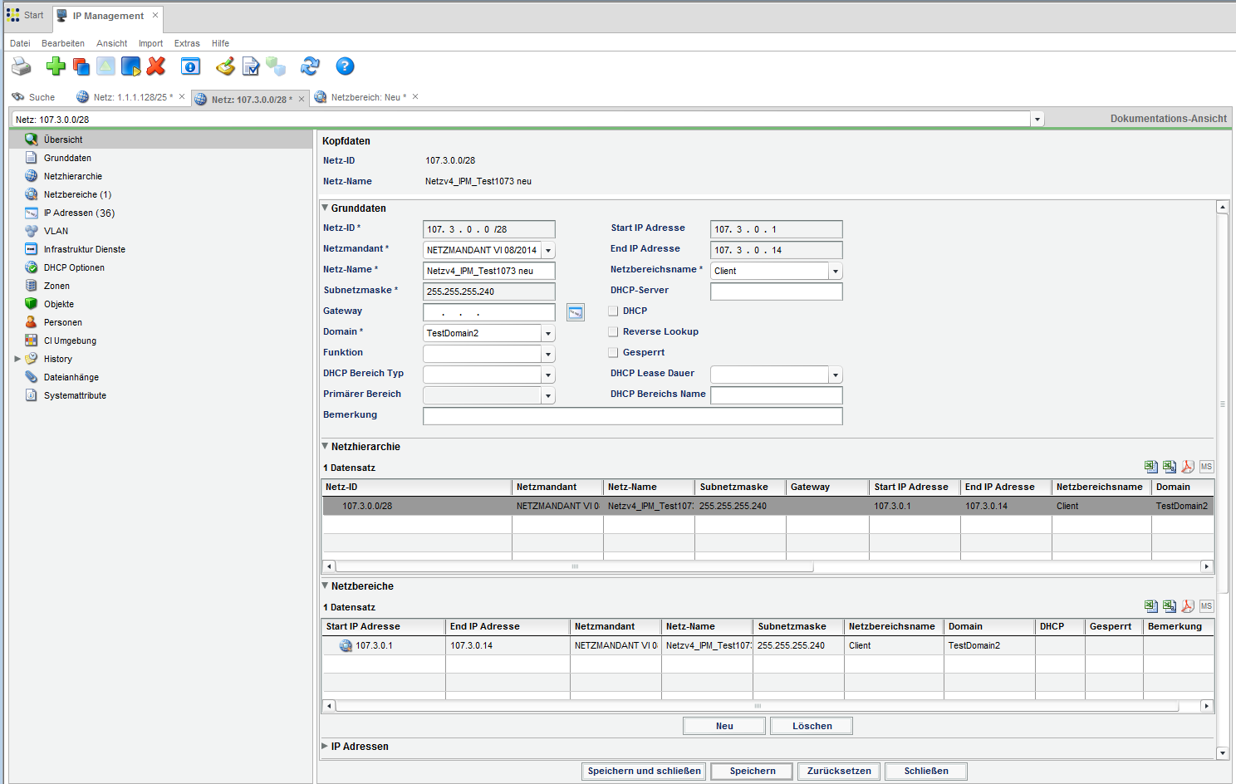Open the Help icon with the question mark
Viewport: 1236px width, 784px height.
(344, 66)
